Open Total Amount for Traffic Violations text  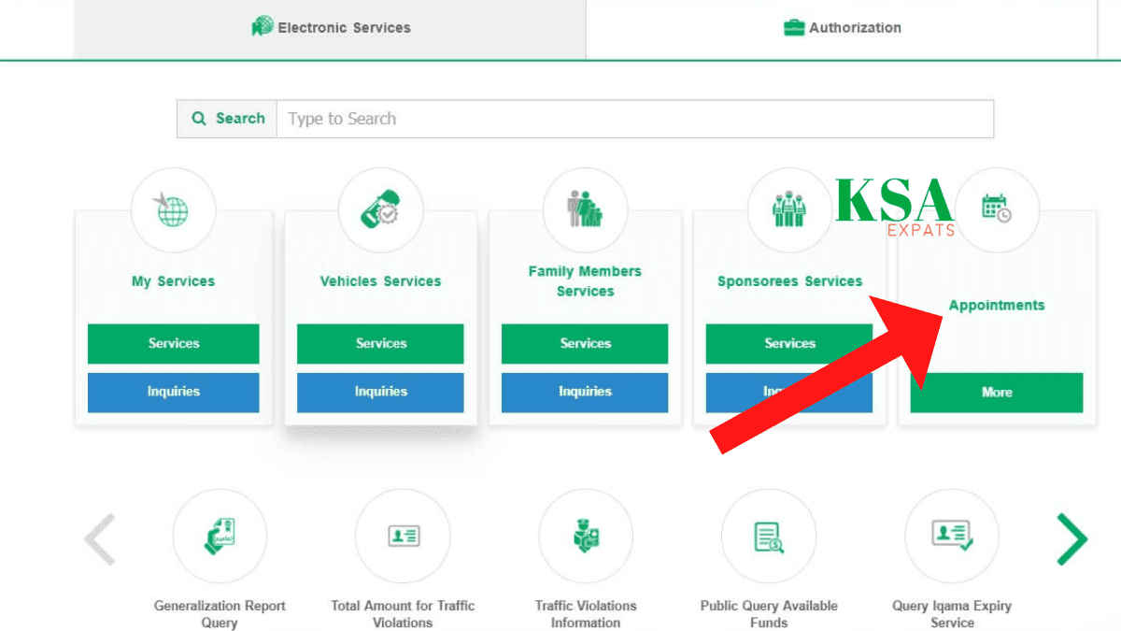pyautogui.click(x=403, y=614)
